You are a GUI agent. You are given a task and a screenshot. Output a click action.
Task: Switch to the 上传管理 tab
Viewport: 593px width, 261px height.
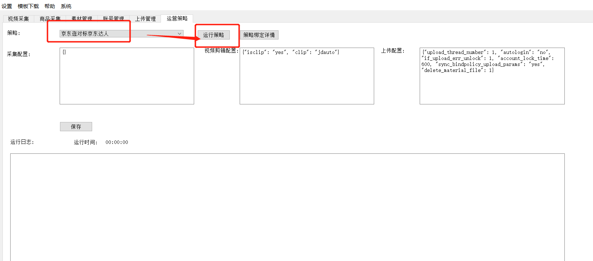[x=145, y=19]
